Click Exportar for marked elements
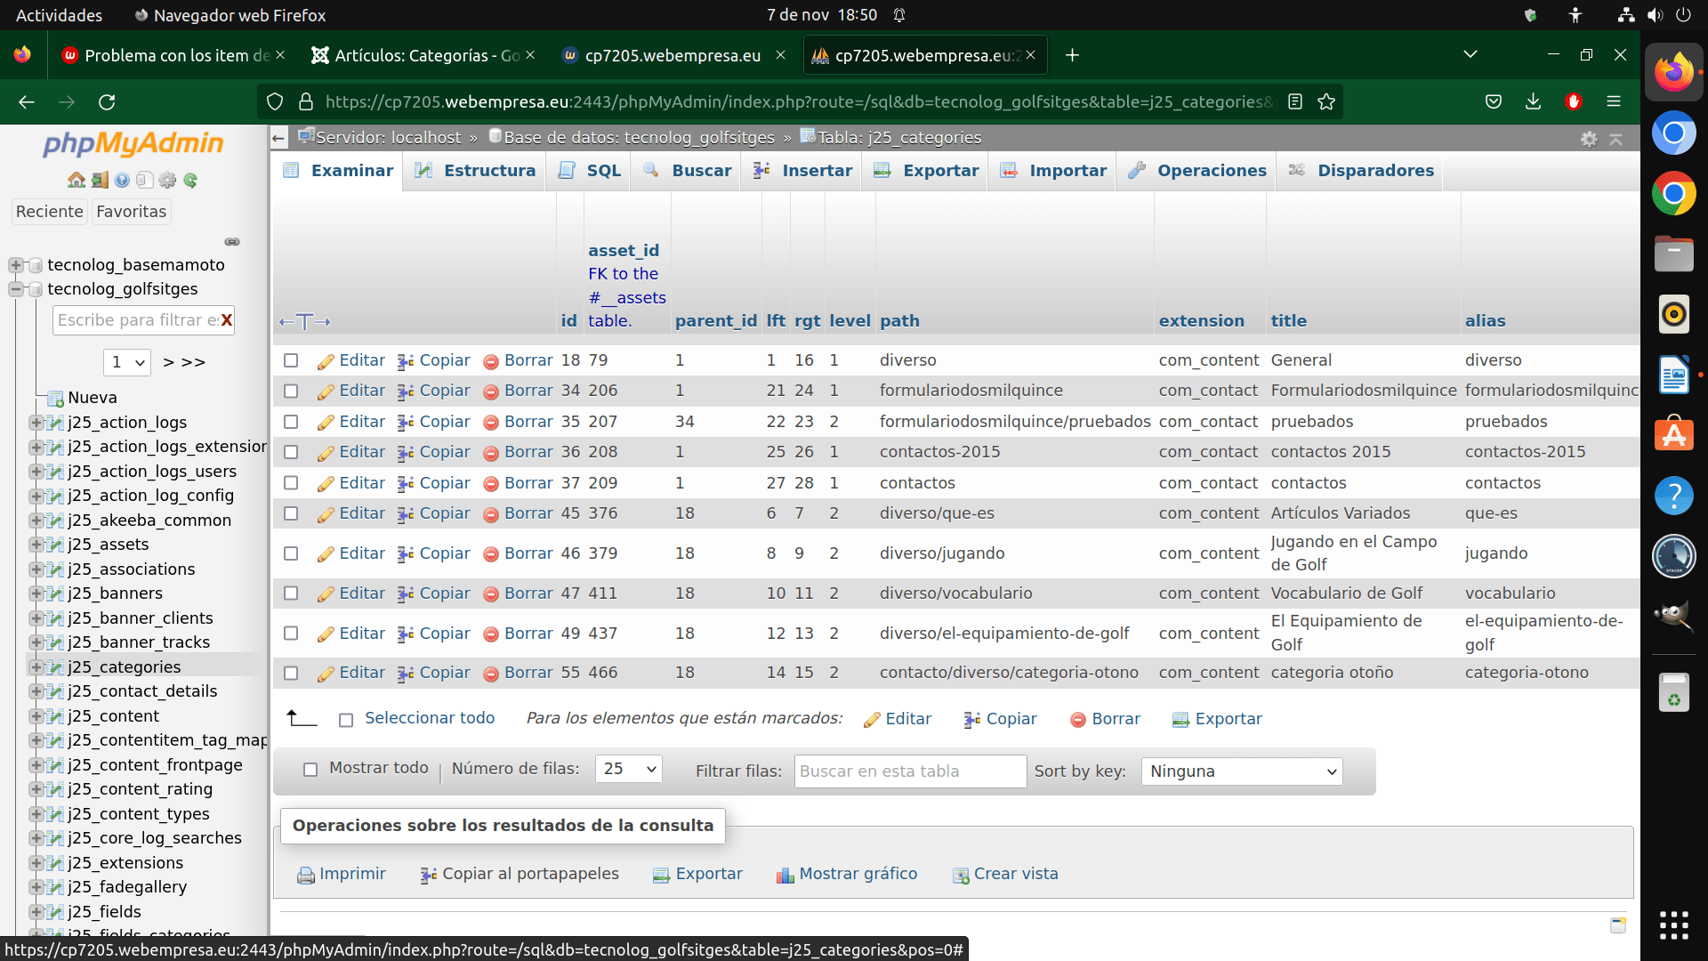This screenshot has width=1708, height=961. (x=1217, y=719)
